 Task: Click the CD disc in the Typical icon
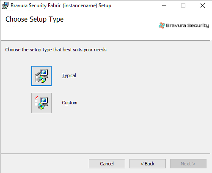(42, 80)
